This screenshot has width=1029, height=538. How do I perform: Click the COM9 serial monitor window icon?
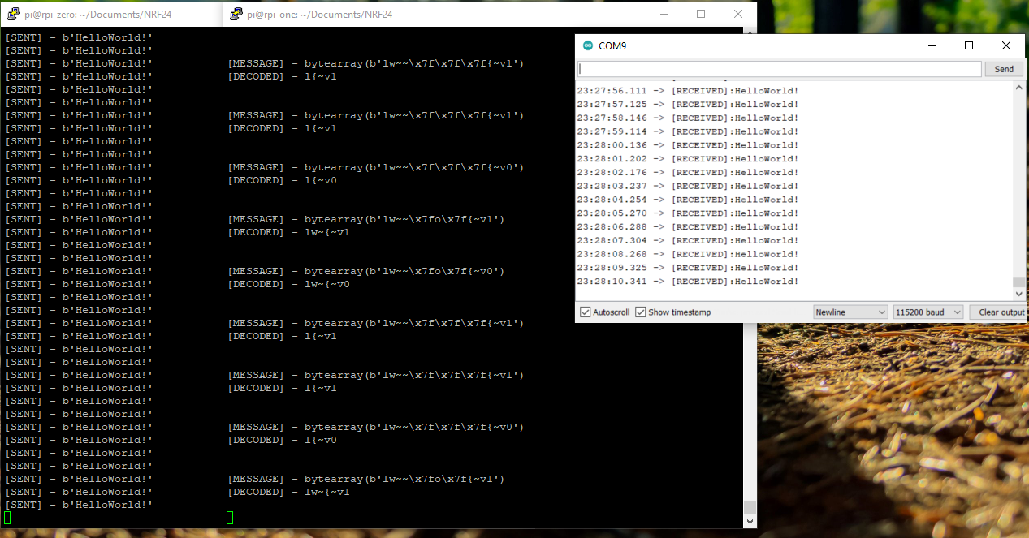(x=586, y=45)
